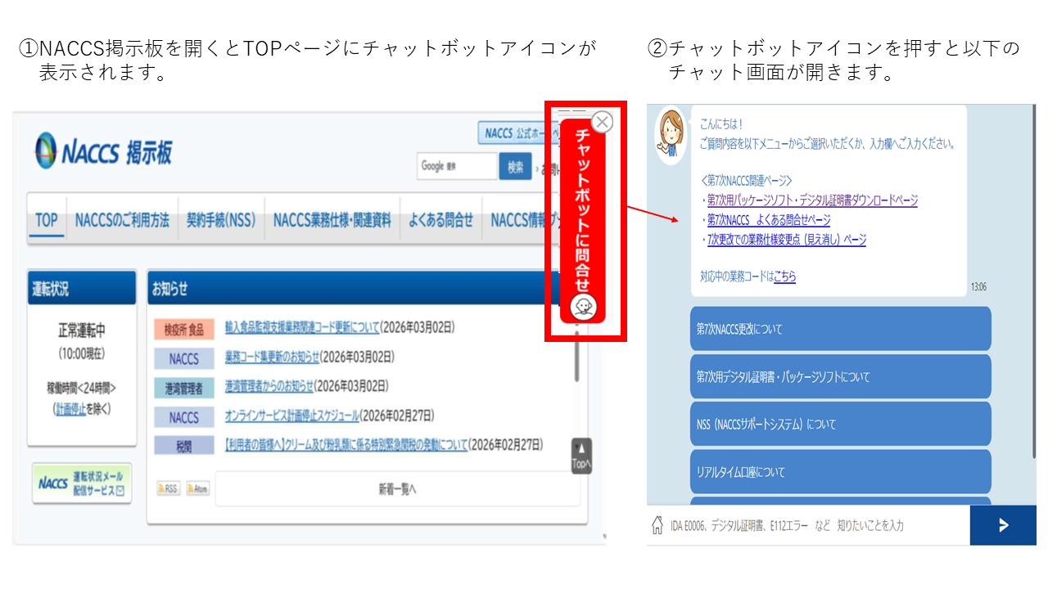The height and width of the screenshot is (589, 1048).
Task: Open the RSS feed icon
Action: pyautogui.click(x=168, y=488)
